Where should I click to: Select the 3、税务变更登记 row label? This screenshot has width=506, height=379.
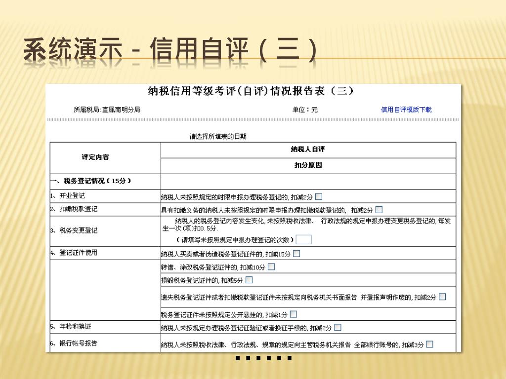(x=74, y=230)
